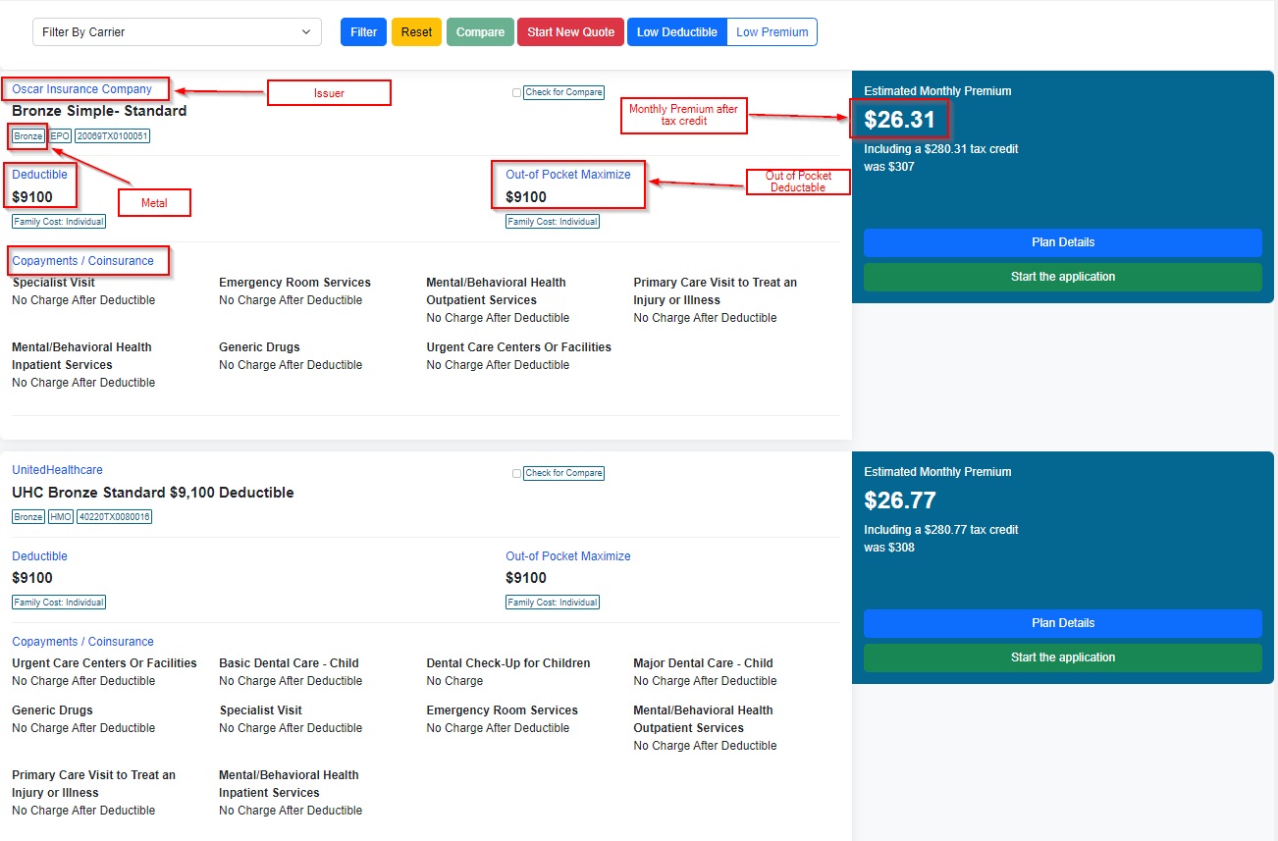
Task: Click Out-of Pocket Maximize heading in Oscar plan
Action: pos(568,175)
